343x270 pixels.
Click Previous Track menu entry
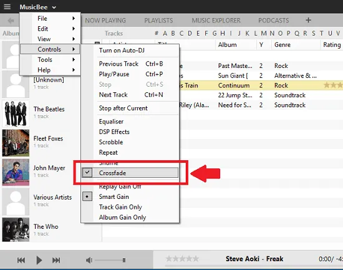click(x=130, y=64)
